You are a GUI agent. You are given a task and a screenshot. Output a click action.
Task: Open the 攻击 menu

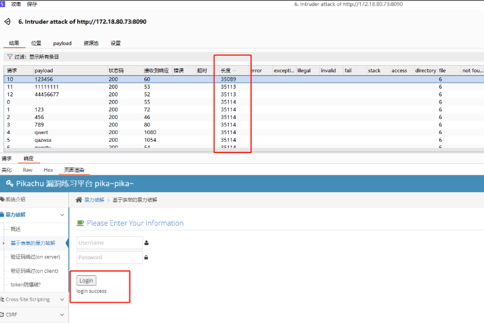pos(16,4)
